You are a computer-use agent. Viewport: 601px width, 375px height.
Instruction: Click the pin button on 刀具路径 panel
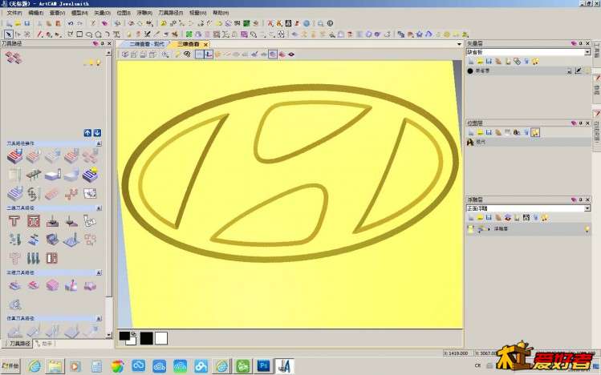click(x=103, y=43)
